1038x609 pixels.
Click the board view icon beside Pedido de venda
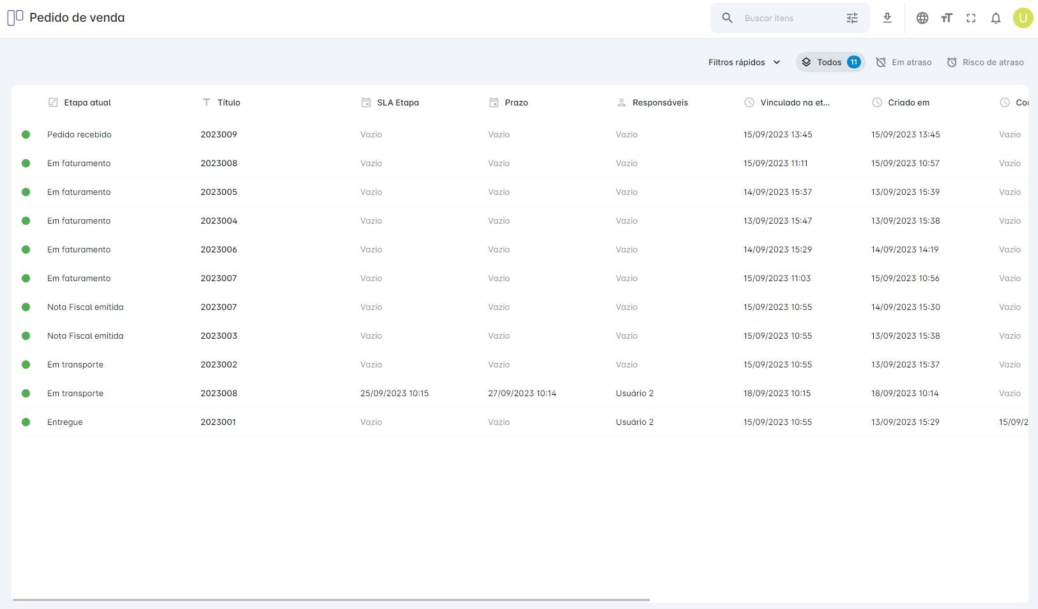pyautogui.click(x=15, y=17)
